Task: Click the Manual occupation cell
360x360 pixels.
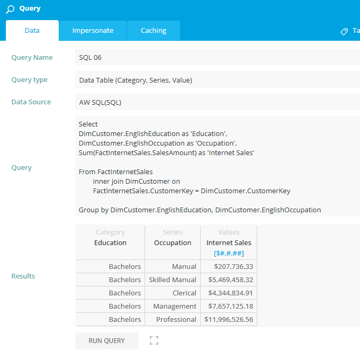Action: [x=173, y=266]
